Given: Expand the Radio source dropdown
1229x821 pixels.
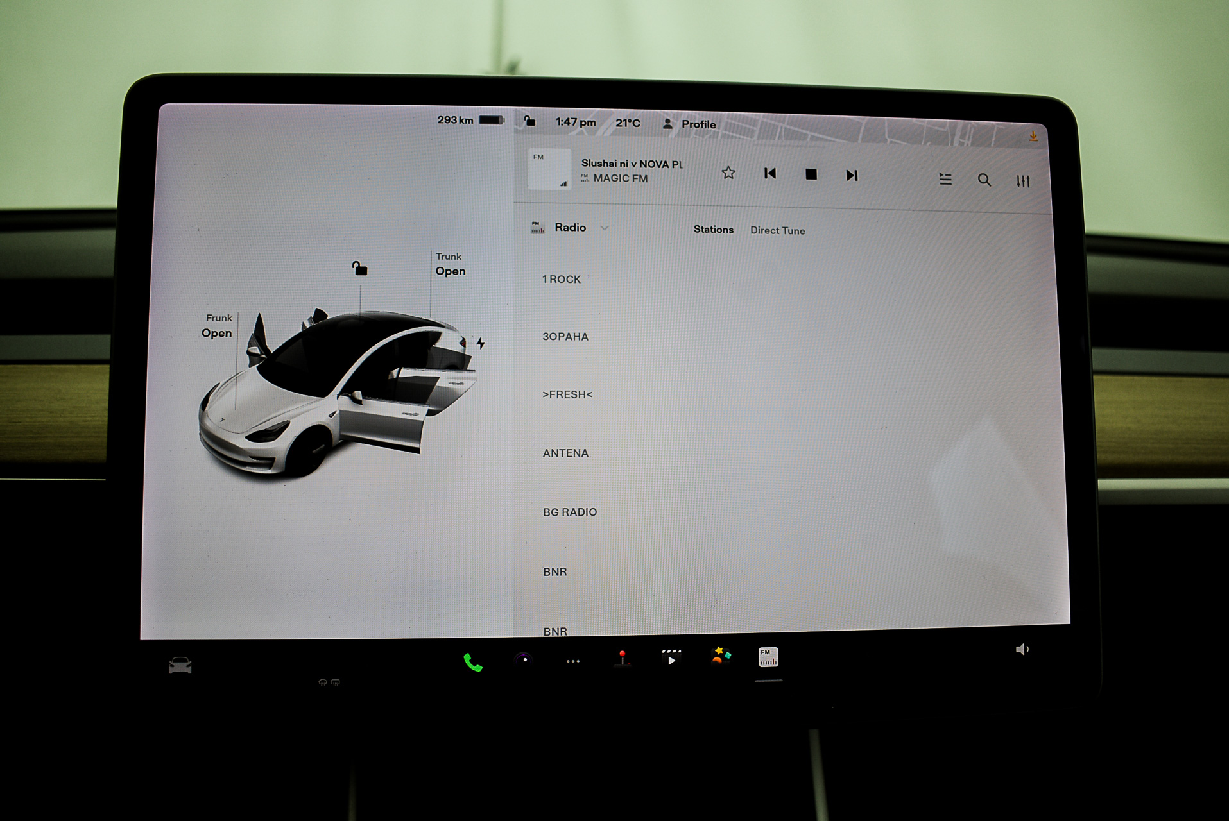Looking at the screenshot, I should coord(570,227).
